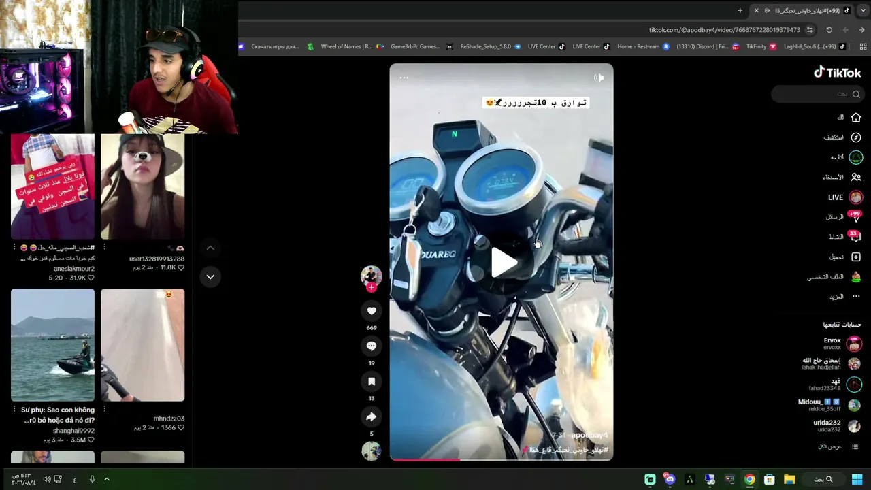Open the Home - Restream bookmark
This screenshot has height=490, width=871.
click(x=643, y=46)
